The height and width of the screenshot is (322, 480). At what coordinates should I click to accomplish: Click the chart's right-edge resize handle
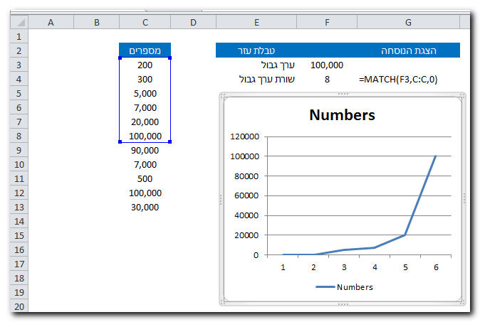[x=463, y=199]
